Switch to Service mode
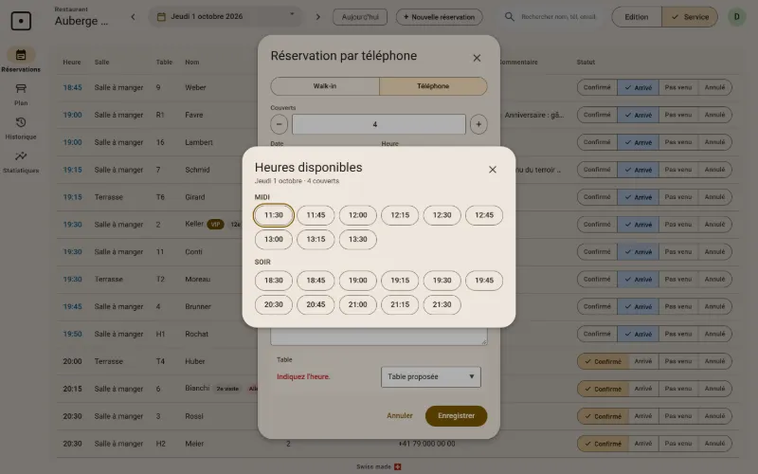 tap(690, 17)
